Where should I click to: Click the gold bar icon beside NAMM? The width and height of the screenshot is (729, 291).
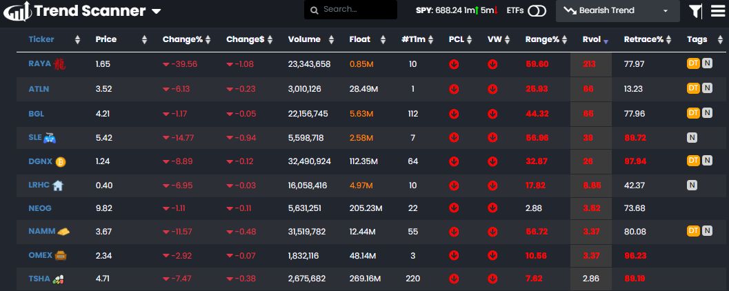(63, 231)
